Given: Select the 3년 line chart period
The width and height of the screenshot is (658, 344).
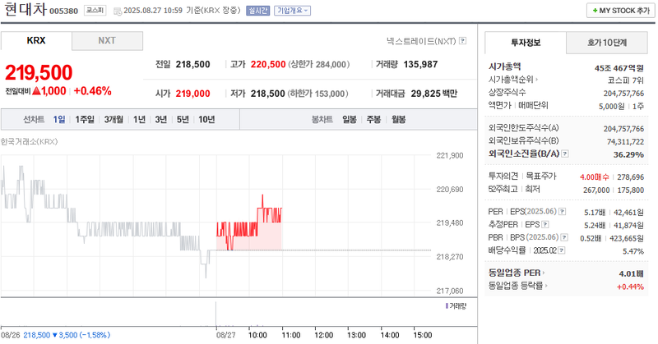Looking at the screenshot, I should pos(161,119).
